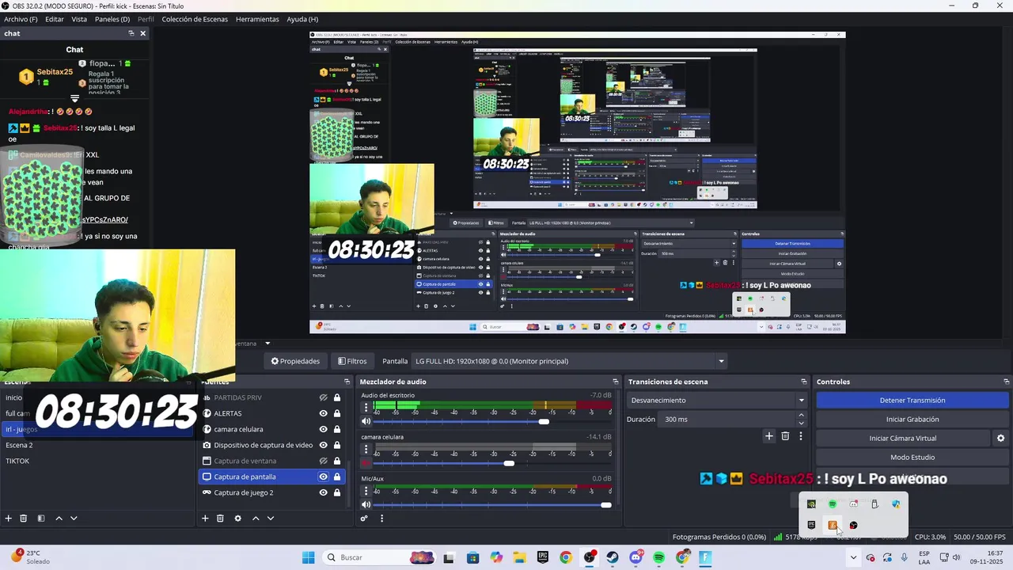Expand hidden system tray icons chevron

tap(853, 557)
